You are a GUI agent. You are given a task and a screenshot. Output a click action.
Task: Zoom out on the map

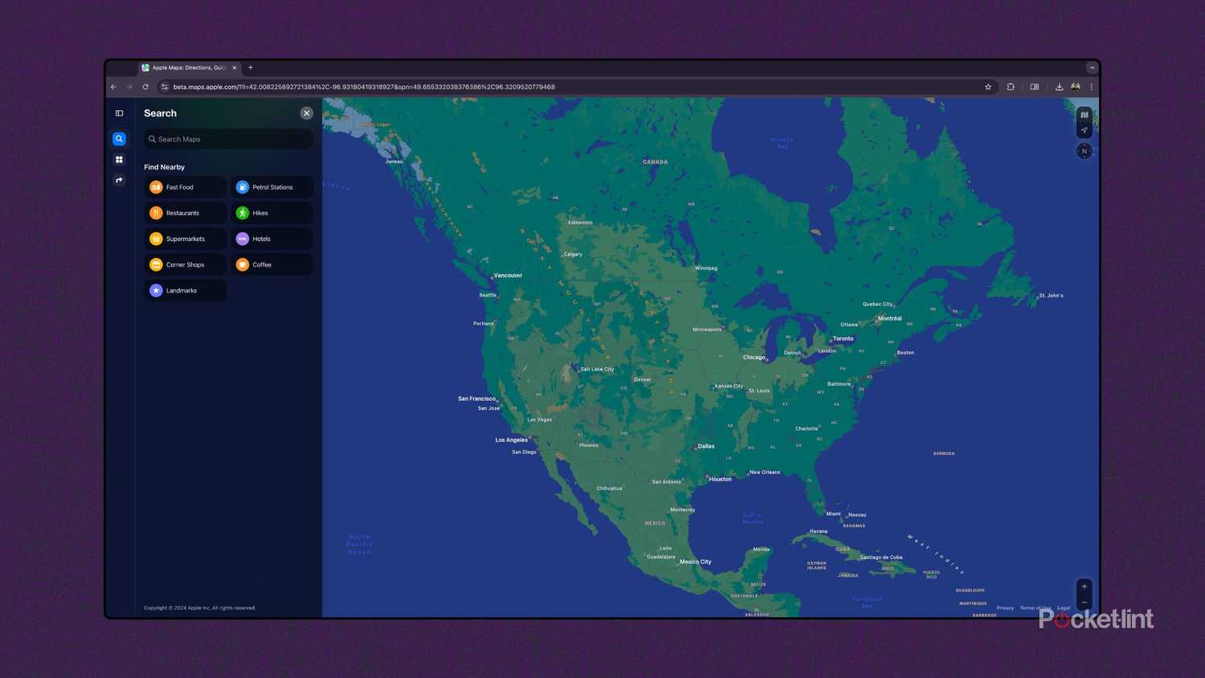point(1084,602)
